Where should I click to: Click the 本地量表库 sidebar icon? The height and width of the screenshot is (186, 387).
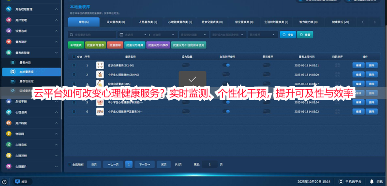click(13, 72)
